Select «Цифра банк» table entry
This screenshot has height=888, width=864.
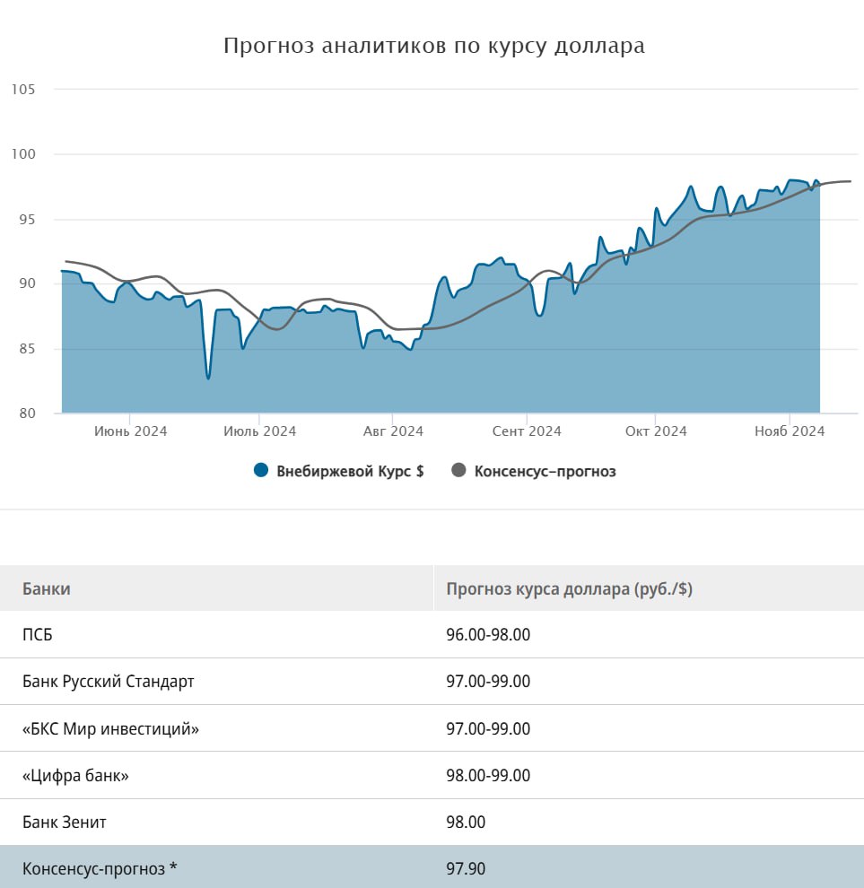tap(75, 775)
